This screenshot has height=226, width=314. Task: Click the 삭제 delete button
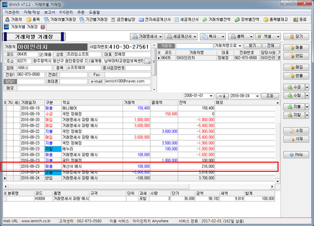click(x=295, y=138)
